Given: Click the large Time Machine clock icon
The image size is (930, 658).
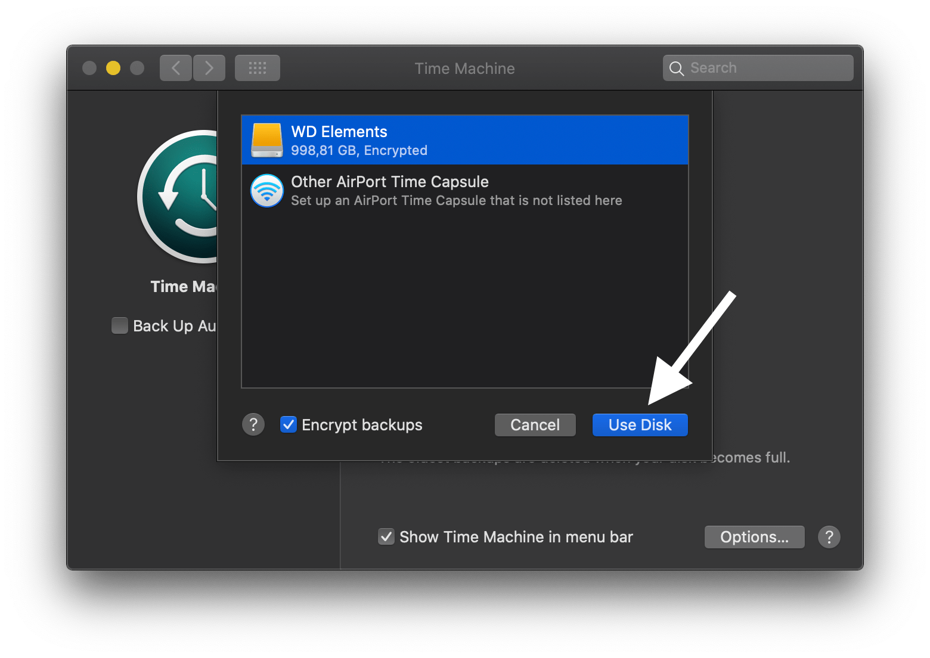Looking at the screenshot, I should click(x=178, y=197).
